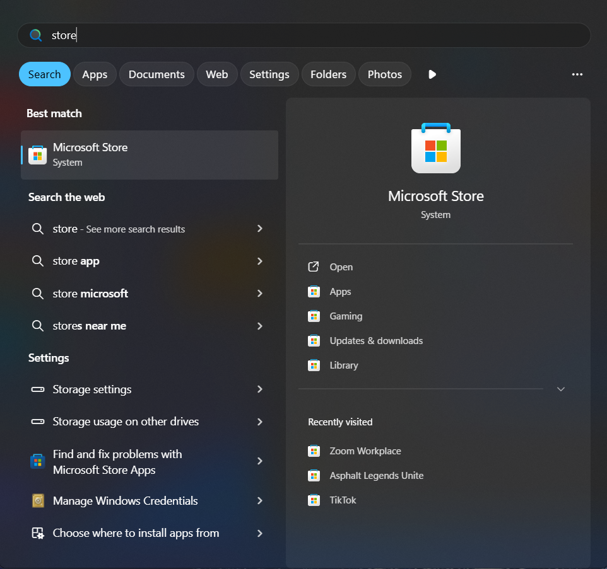
Task: Click the icon for Choose where to install apps
Action: click(38, 533)
